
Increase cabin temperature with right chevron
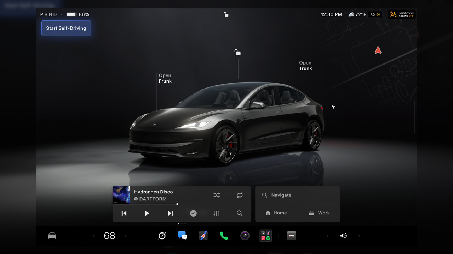click(x=125, y=236)
